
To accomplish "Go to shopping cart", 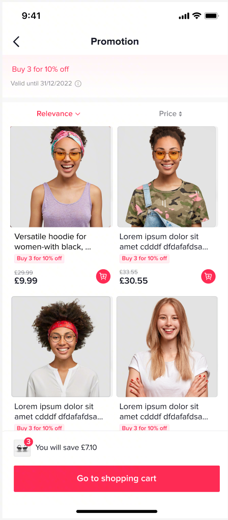I will pyautogui.click(x=117, y=479).
